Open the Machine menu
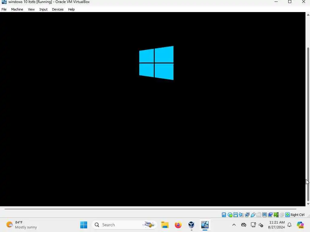Viewport: 310px width, 232px height. point(17,9)
